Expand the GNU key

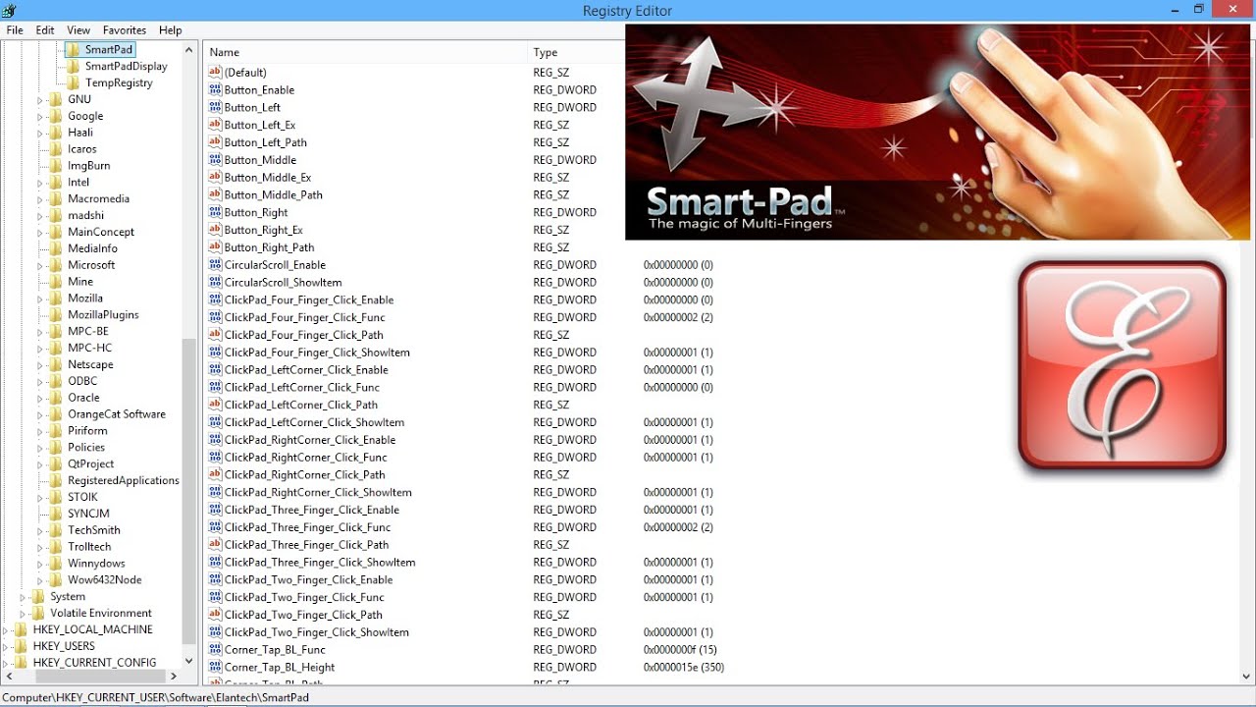(x=40, y=100)
